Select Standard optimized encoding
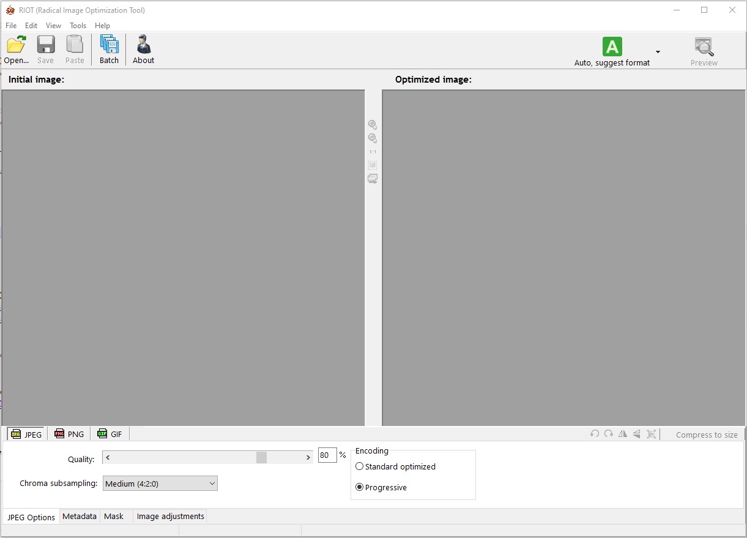Screen dimensions: 747x538 (x=360, y=466)
